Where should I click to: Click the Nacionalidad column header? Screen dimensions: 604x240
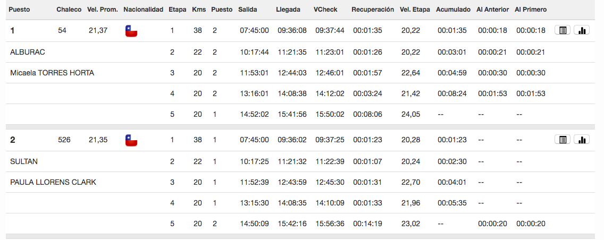pos(144,10)
